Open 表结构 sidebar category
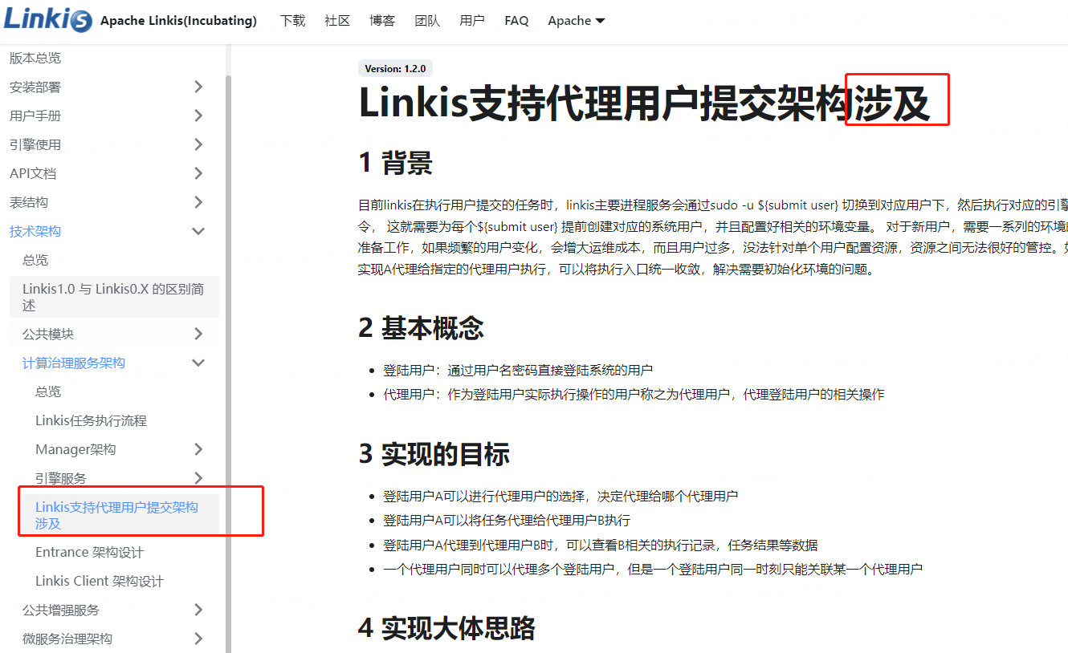 pyautogui.click(x=29, y=202)
